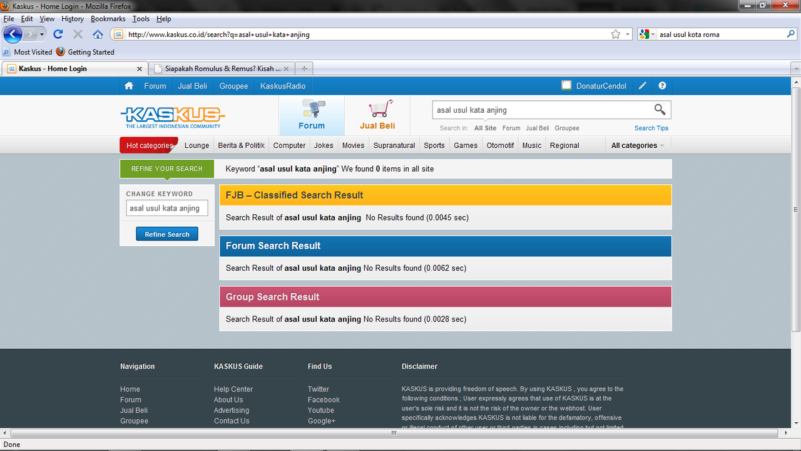Close the Kaskus - Home Login tab
Screen dimensions: 801x451
click(140, 69)
